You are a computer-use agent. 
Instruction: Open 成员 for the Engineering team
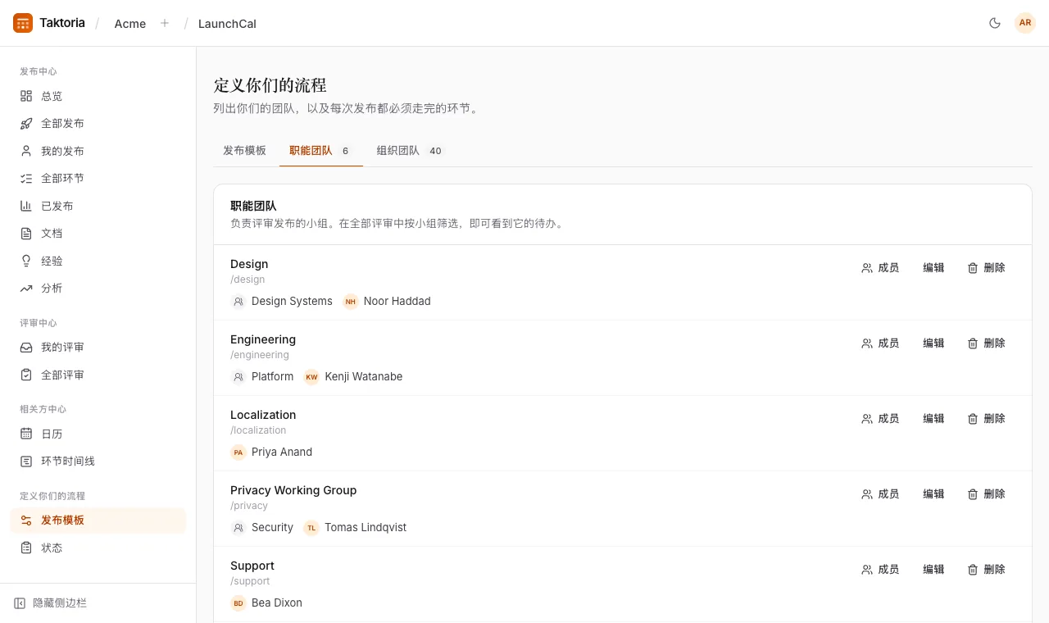(880, 343)
